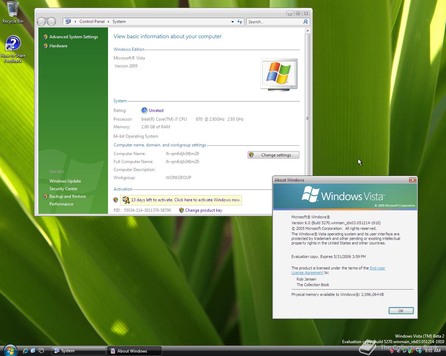Switch to About Windows taskbar button
446x356 pixels.
134,351
